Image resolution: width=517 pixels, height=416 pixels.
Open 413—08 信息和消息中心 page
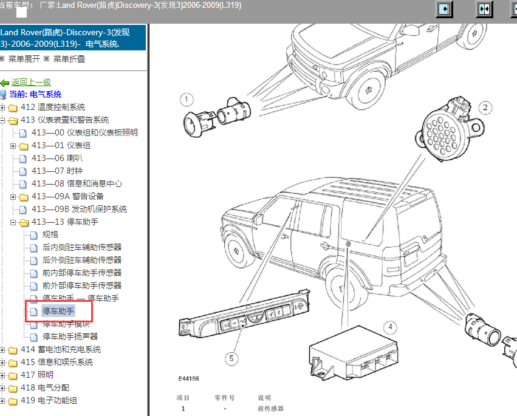[x=77, y=183]
